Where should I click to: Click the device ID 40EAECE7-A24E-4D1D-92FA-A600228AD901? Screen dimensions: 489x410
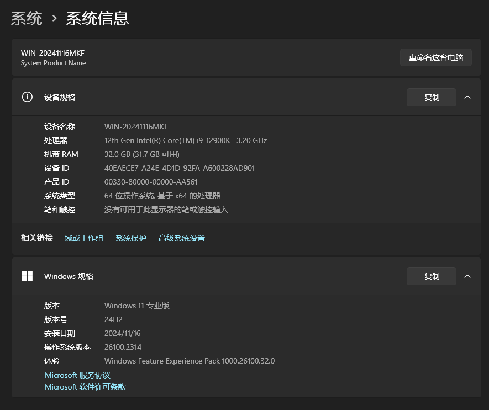[x=180, y=168]
